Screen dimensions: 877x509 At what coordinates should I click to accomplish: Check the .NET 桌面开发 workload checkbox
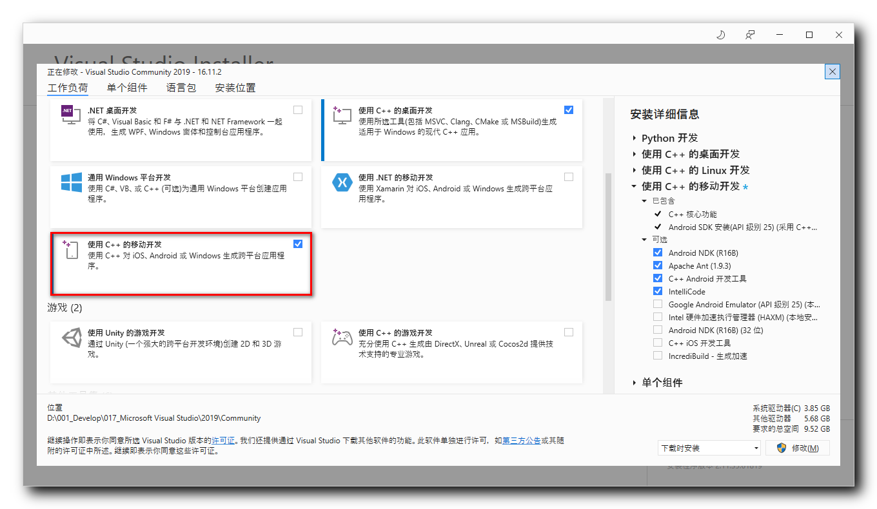pos(297,110)
